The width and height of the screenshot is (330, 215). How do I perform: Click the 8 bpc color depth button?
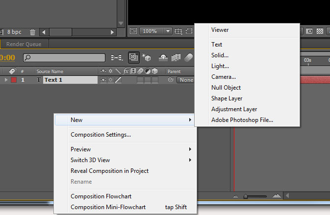click(x=14, y=32)
